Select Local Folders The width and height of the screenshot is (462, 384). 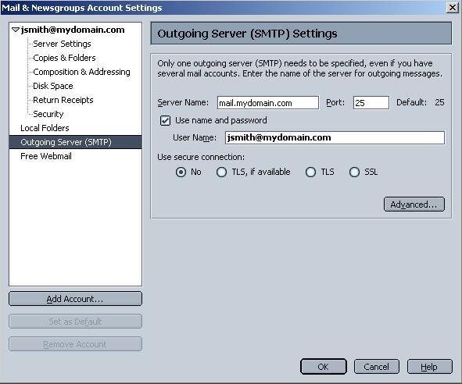click(x=45, y=128)
